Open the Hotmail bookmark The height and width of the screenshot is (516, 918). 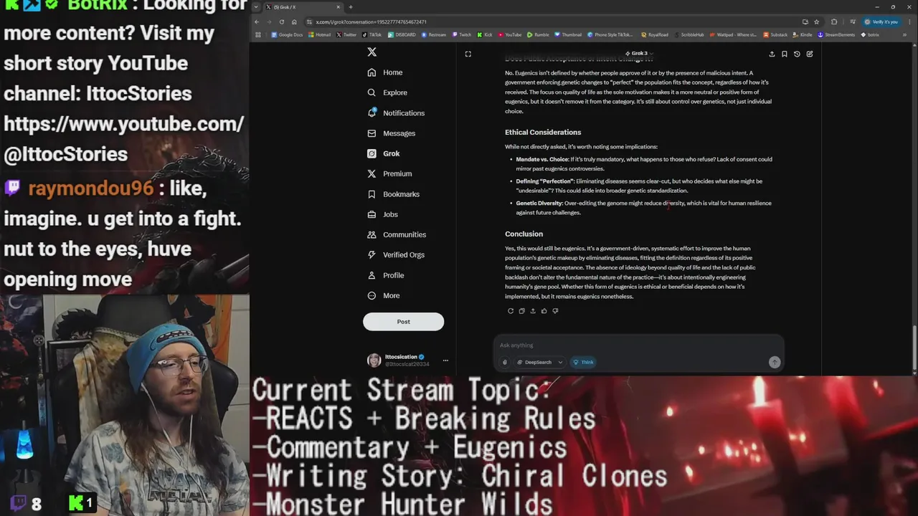coord(319,34)
